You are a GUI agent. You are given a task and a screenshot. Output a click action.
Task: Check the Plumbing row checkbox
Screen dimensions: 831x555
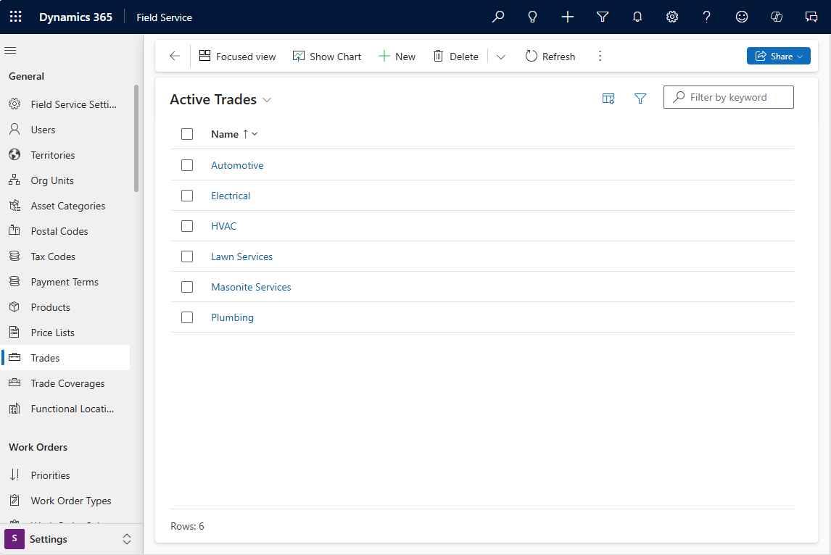pyautogui.click(x=187, y=317)
